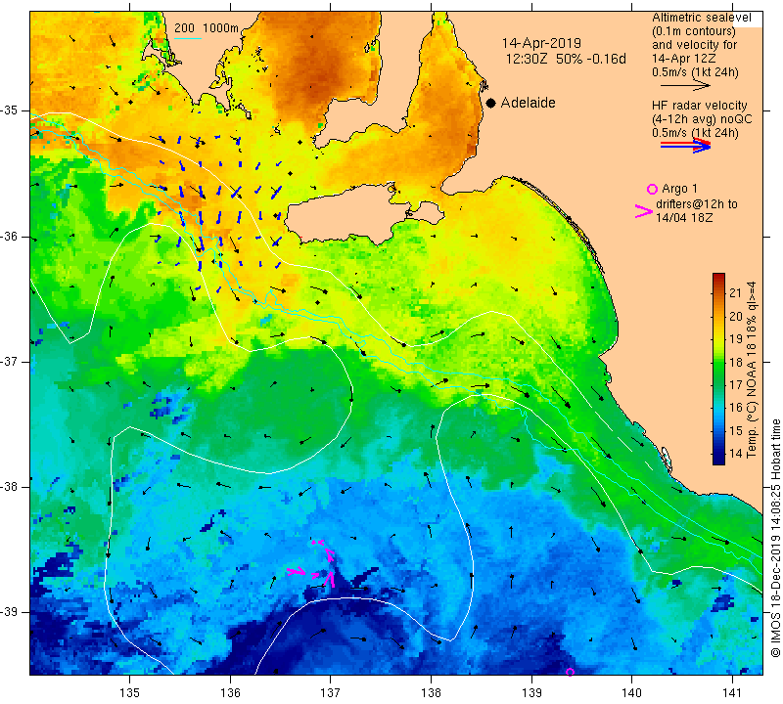Click the magenta Argo float circle at bottom edge
Screen dimensions: 783x704
click(x=570, y=672)
